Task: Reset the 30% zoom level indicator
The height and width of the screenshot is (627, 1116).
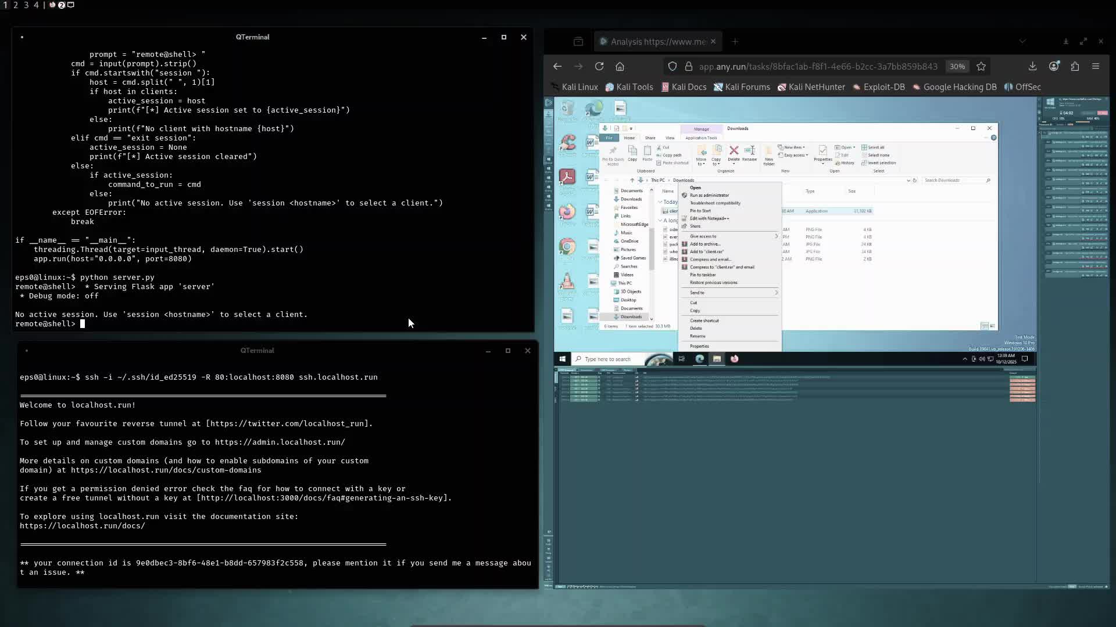Action: [x=957, y=66]
